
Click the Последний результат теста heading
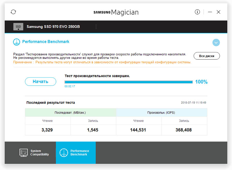pyautogui.click(x=50, y=103)
